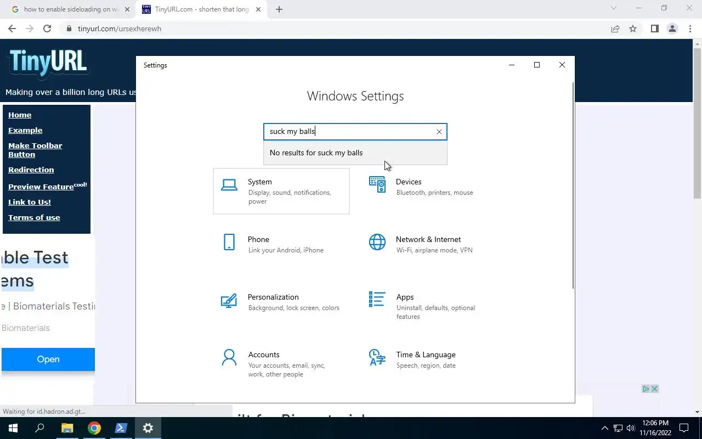Open the Windows Start menu
The height and width of the screenshot is (439, 702).
(13, 428)
